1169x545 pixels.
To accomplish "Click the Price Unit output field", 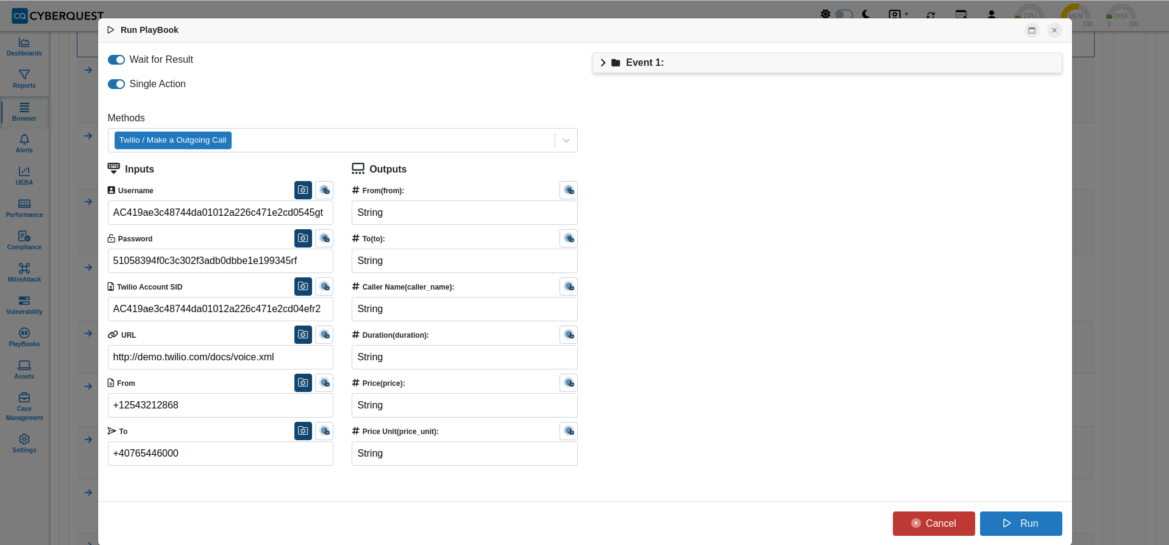I will pos(464,454).
